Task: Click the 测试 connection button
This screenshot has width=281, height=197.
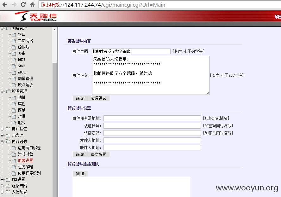Action: 80,174
